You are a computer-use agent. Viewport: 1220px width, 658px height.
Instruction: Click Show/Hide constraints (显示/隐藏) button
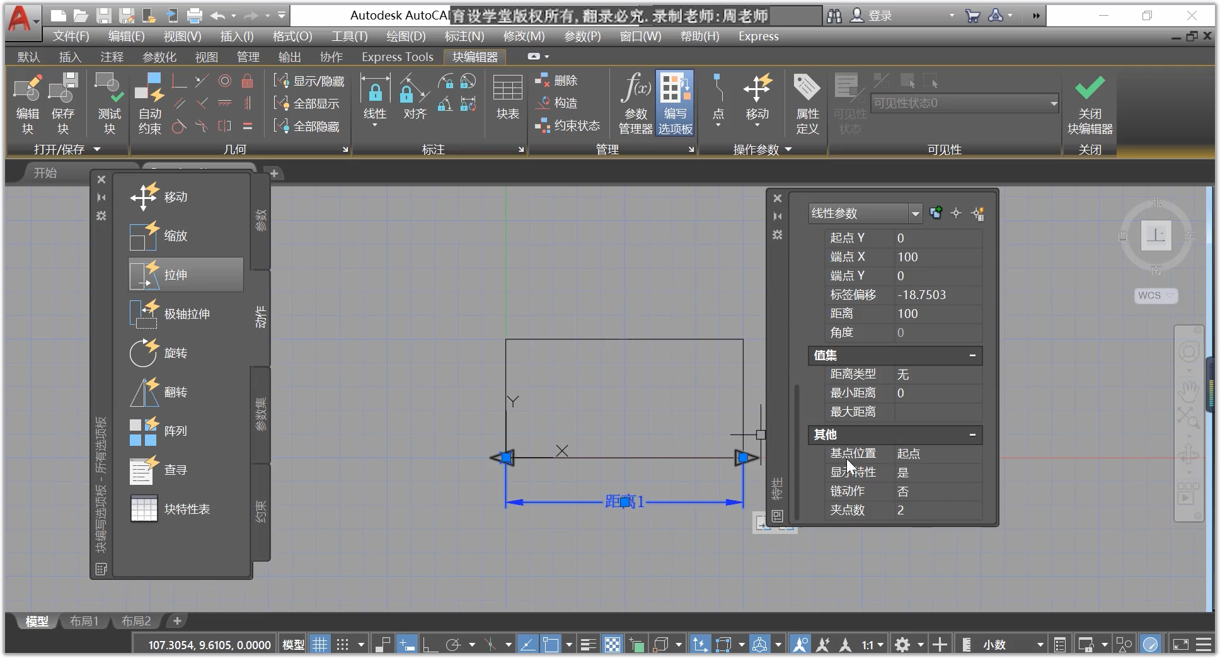click(309, 81)
